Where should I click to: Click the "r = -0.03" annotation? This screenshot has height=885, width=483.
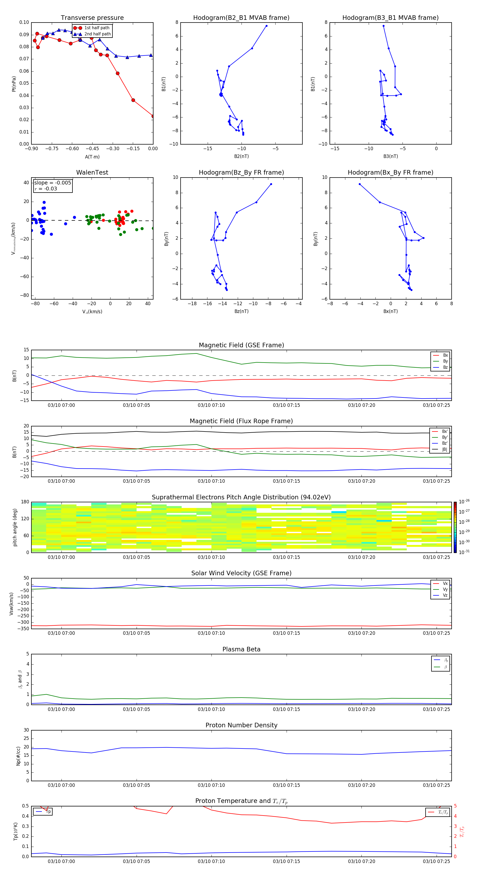click(46, 189)
